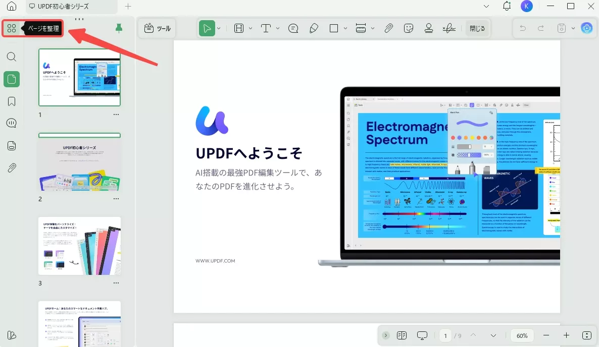Select the Comment tool in the toolbar

[x=293, y=28]
